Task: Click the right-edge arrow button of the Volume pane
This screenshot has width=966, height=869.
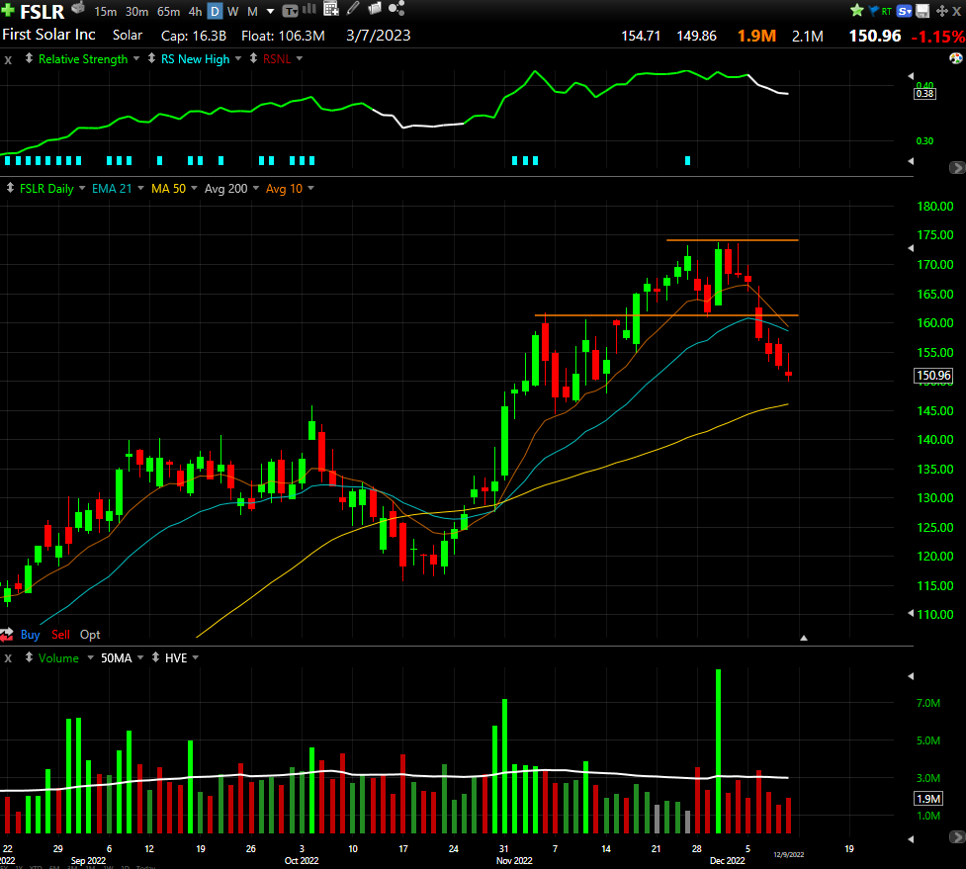Action: click(x=957, y=837)
